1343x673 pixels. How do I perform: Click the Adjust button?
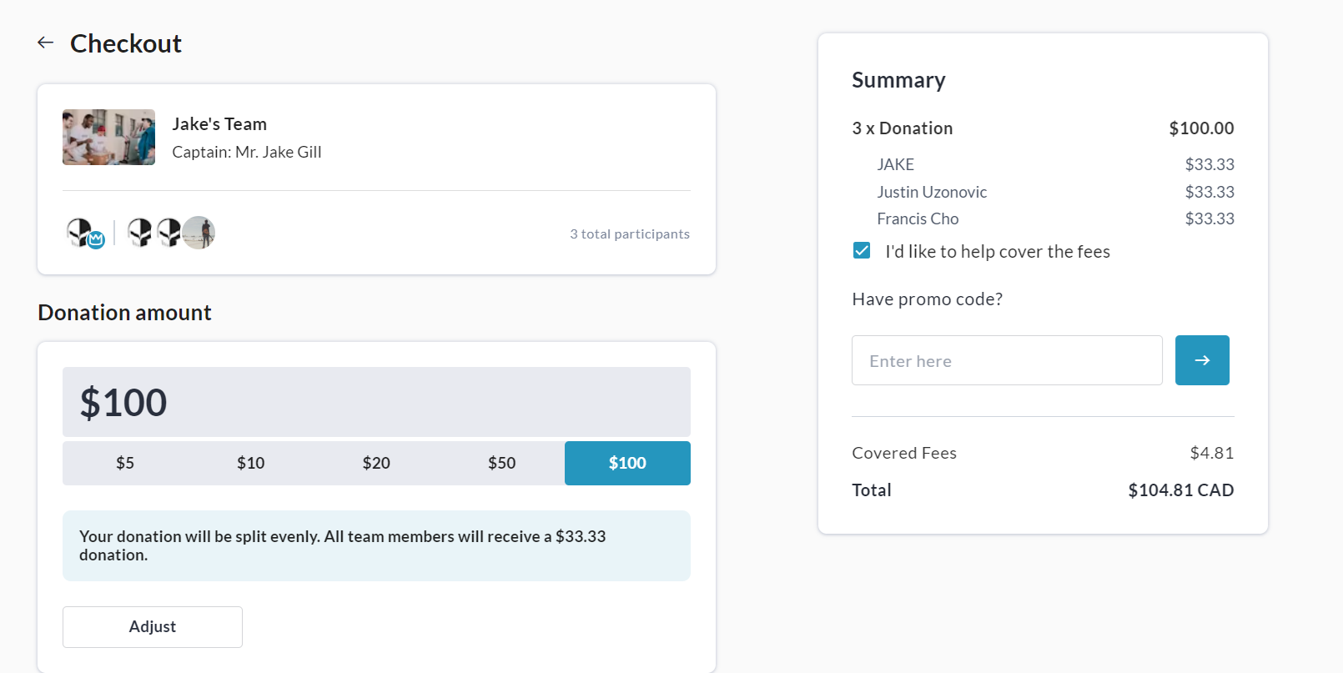tap(153, 627)
